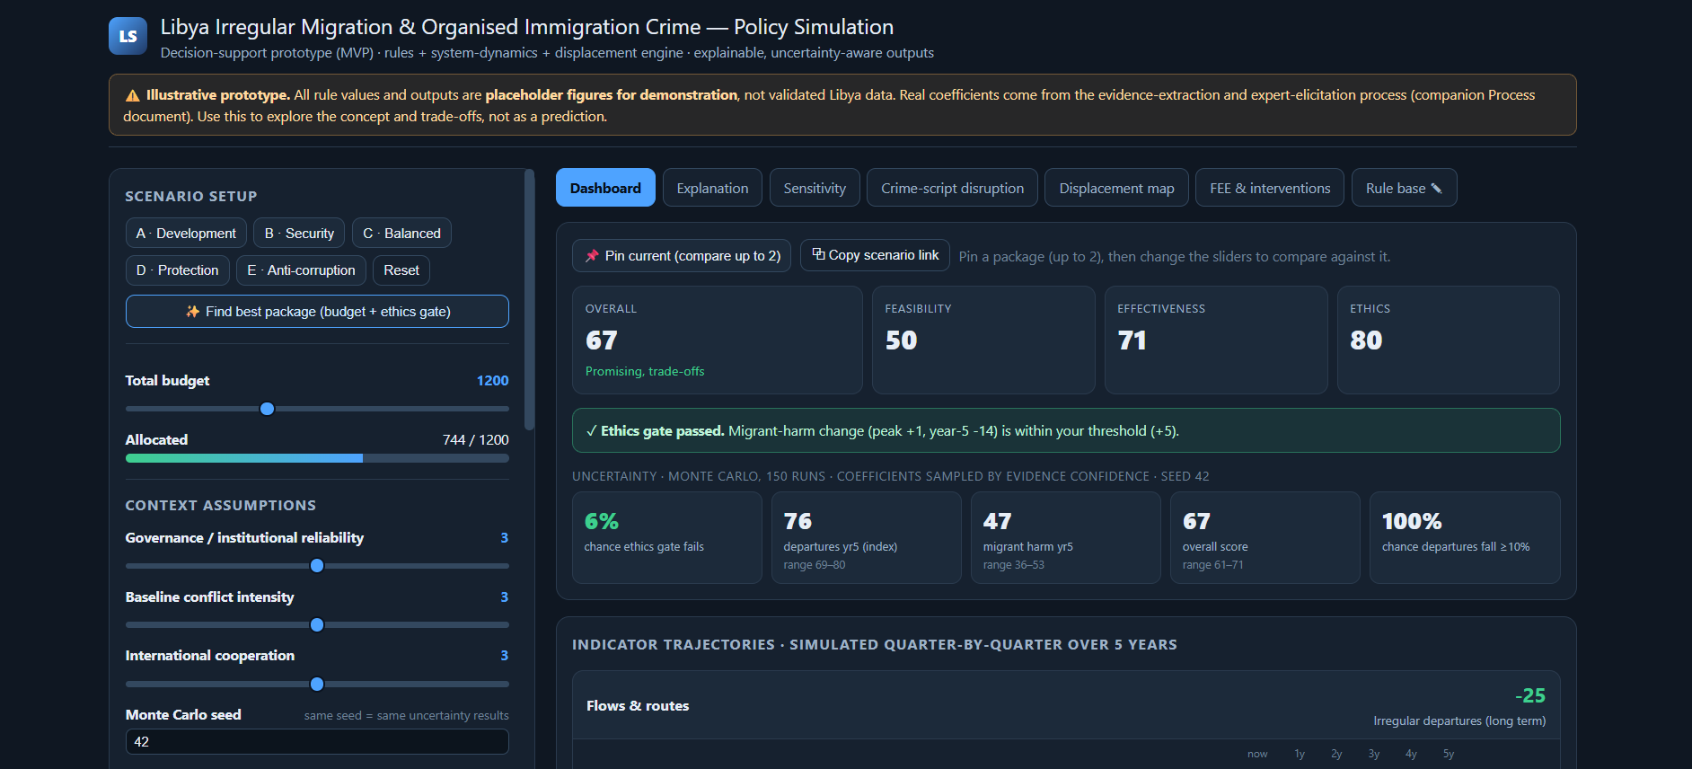Open the Explanation tab
The width and height of the screenshot is (1692, 769).
pyautogui.click(x=712, y=188)
